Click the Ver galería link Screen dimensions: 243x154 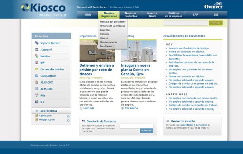tap(131, 108)
